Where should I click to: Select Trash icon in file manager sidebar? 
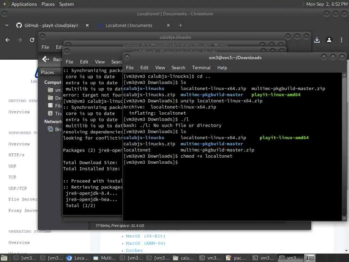pos(50,113)
